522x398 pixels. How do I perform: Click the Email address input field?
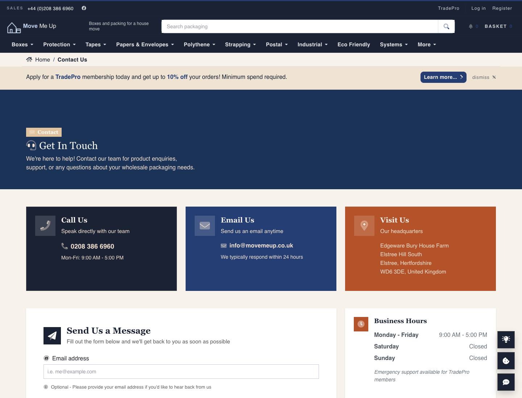(x=181, y=372)
